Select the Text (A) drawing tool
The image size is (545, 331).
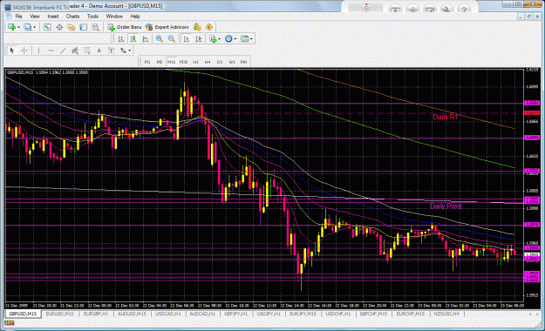[x=99, y=51]
